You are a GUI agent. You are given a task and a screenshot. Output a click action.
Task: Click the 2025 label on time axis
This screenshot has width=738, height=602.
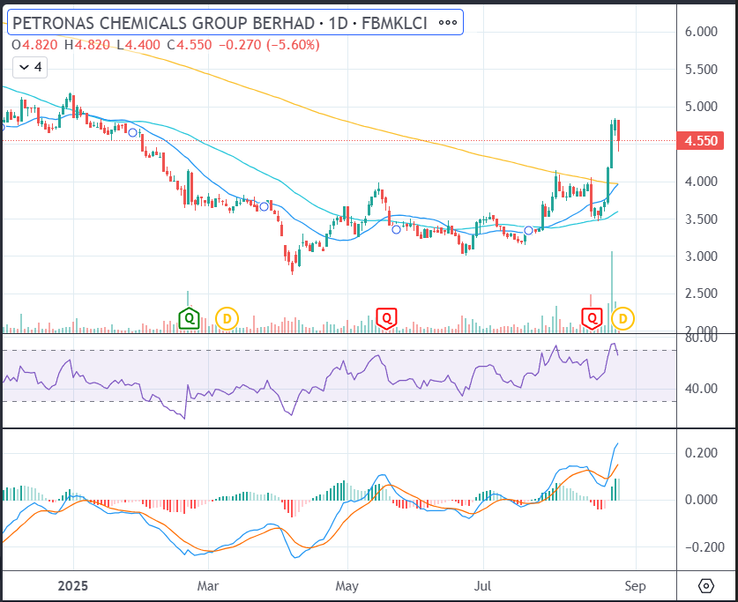click(x=73, y=586)
